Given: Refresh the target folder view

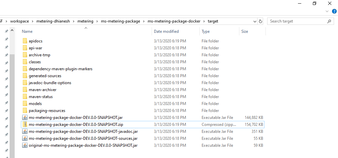Looking at the screenshot, I should 261,21.
